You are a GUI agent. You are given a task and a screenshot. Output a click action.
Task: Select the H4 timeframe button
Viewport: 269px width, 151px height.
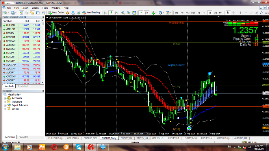204,13
